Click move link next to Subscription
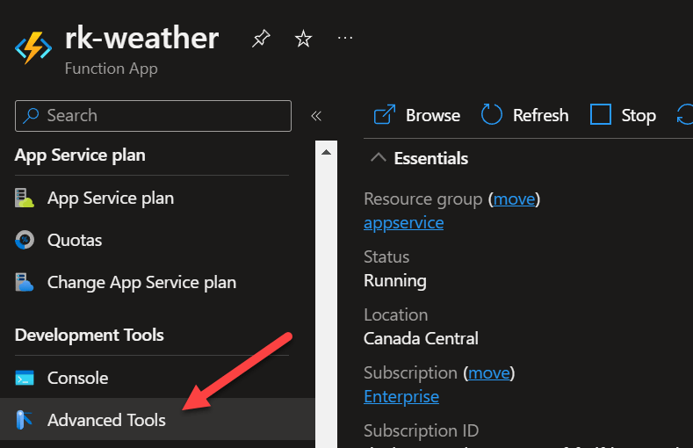Screen dimensions: 693x448 [489, 373]
